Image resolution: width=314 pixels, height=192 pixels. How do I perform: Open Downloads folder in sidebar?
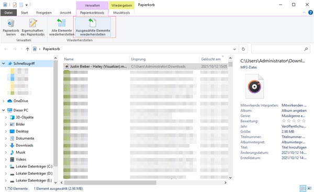(25, 145)
